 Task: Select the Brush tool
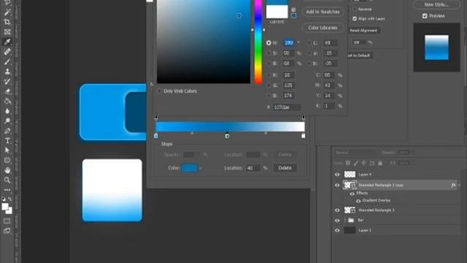[7, 61]
